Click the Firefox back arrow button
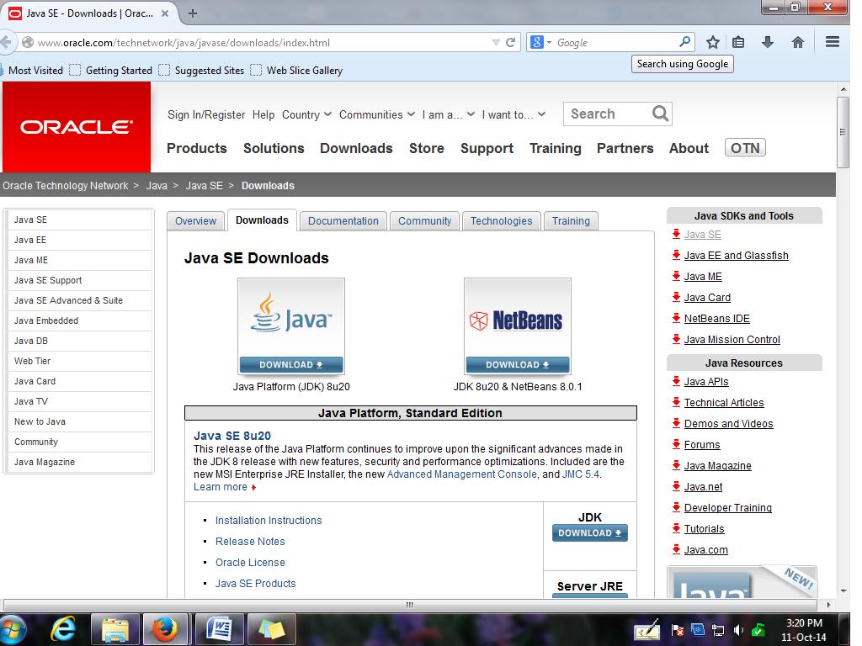 [6, 42]
